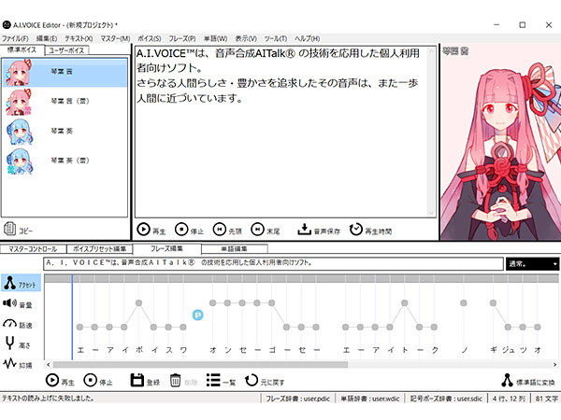Select the 抑揚 intonation editing mode

click(18, 364)
